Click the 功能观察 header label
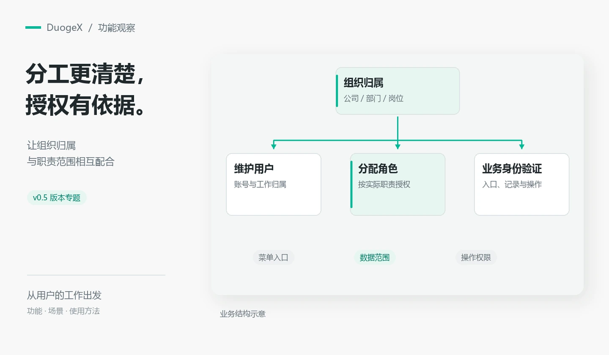This screenshot has height=355, width=609. tap(117, 28)
